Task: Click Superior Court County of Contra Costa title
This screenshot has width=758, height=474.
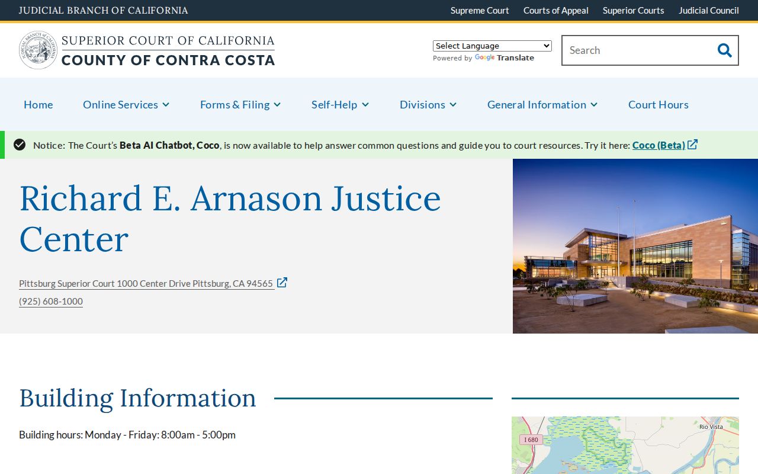Action: click(x=168, y=50)
